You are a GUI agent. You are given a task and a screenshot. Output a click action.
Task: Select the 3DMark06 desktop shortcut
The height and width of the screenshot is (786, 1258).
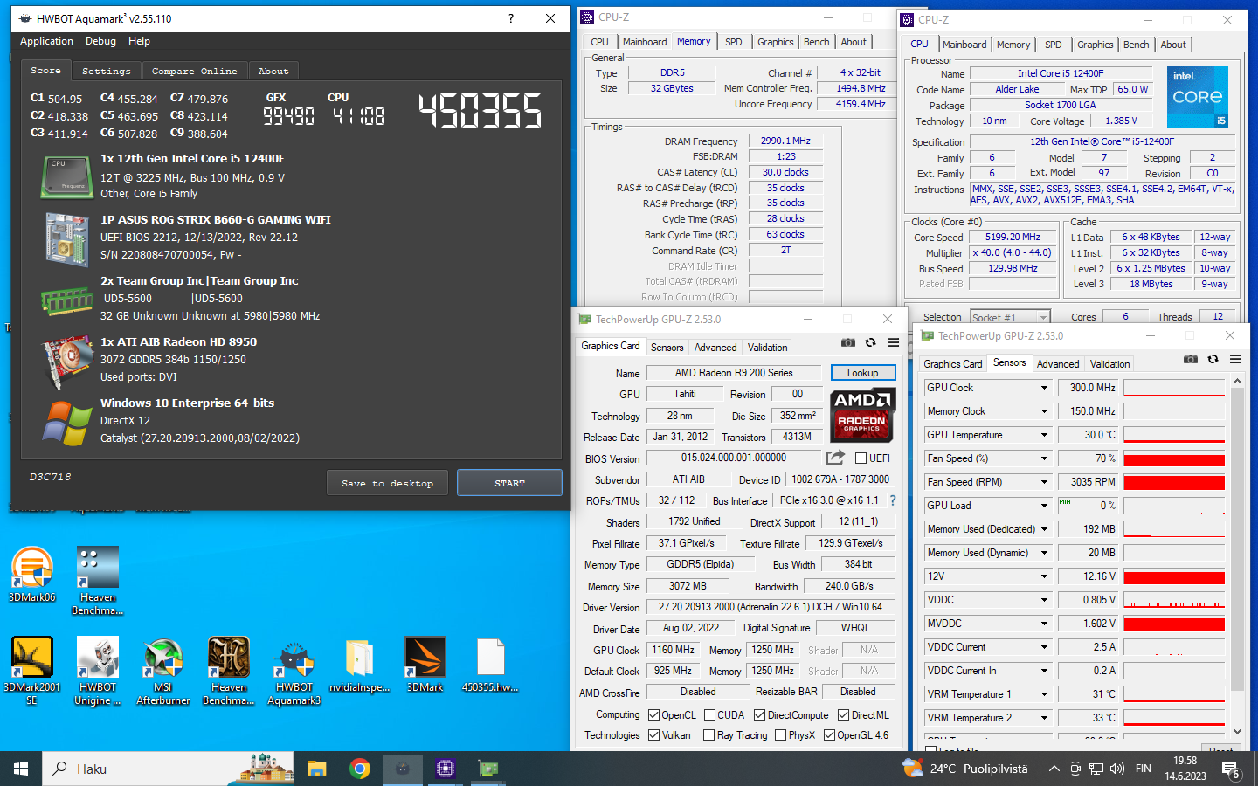[32, 575]
